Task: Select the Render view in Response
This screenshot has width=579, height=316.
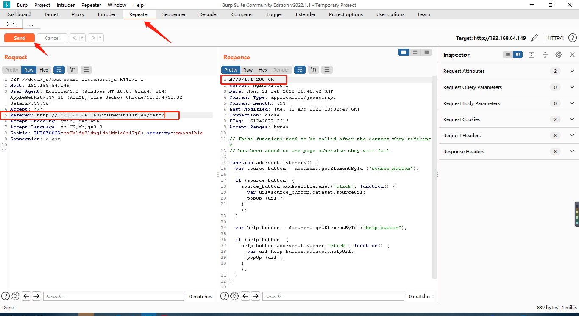Action: pyautogui.click(x=281, y=70)
